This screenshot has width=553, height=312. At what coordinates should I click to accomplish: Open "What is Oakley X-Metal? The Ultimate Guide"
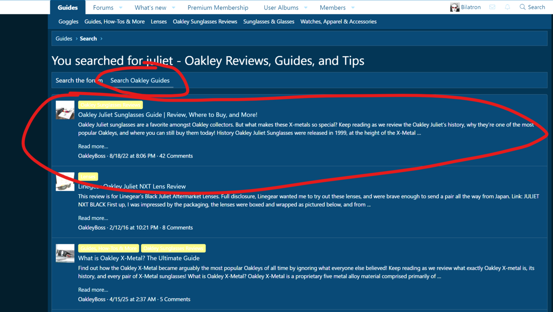pyautogui.click(x=139, y=258)
